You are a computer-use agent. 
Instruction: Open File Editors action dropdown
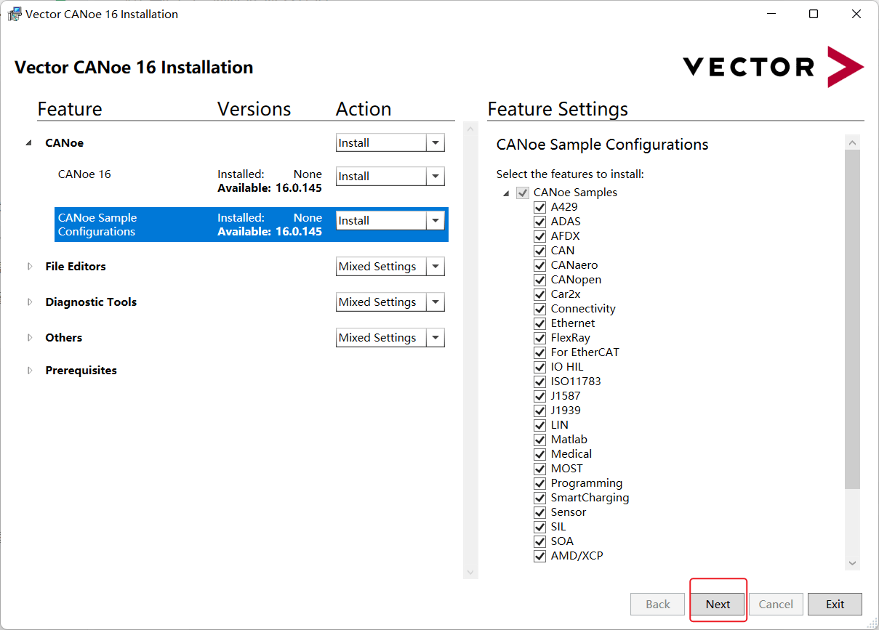435,267
